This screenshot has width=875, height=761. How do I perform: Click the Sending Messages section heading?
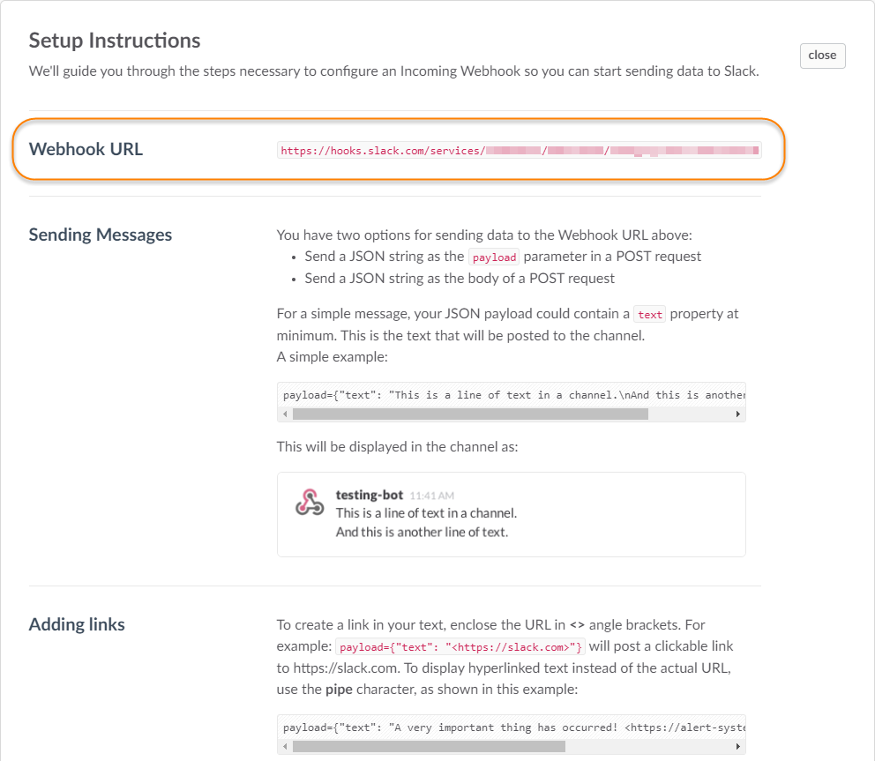100,235
